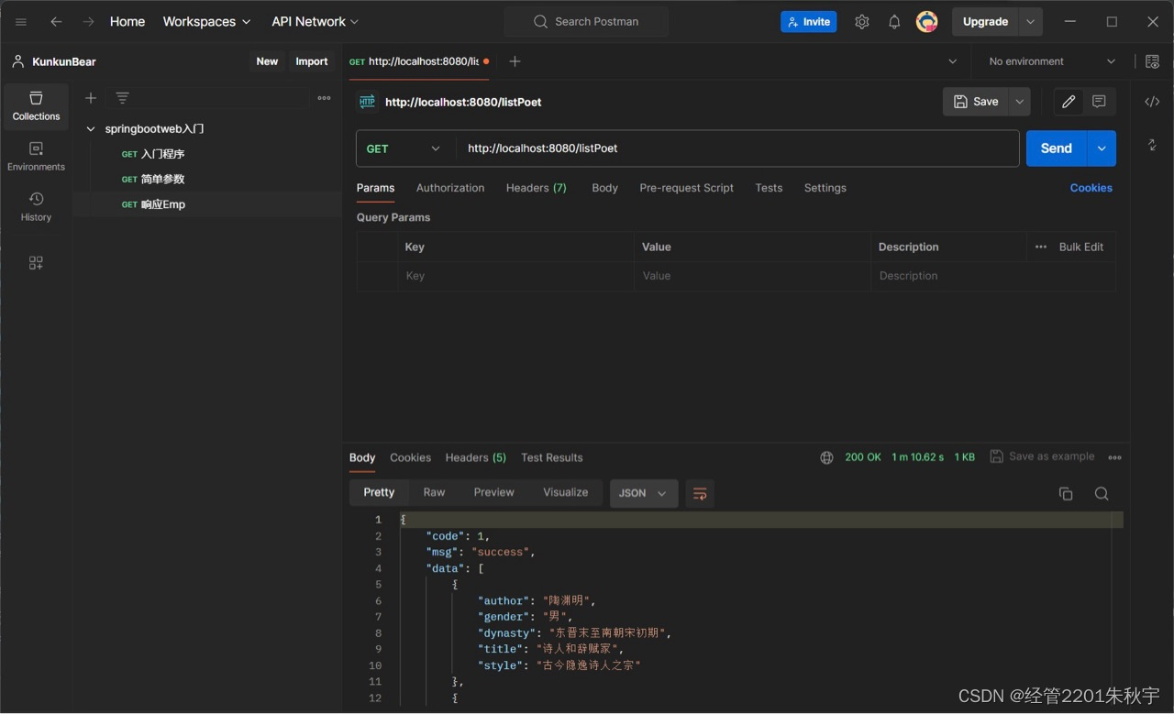Create a new collection with plus icon
Screen dimensions: 1174x714
tap(91, 98)
